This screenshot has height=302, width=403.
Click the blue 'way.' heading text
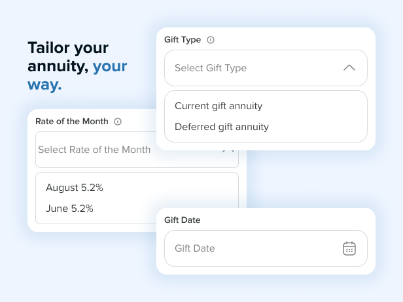pyautogui.click(x=44, y=84)
